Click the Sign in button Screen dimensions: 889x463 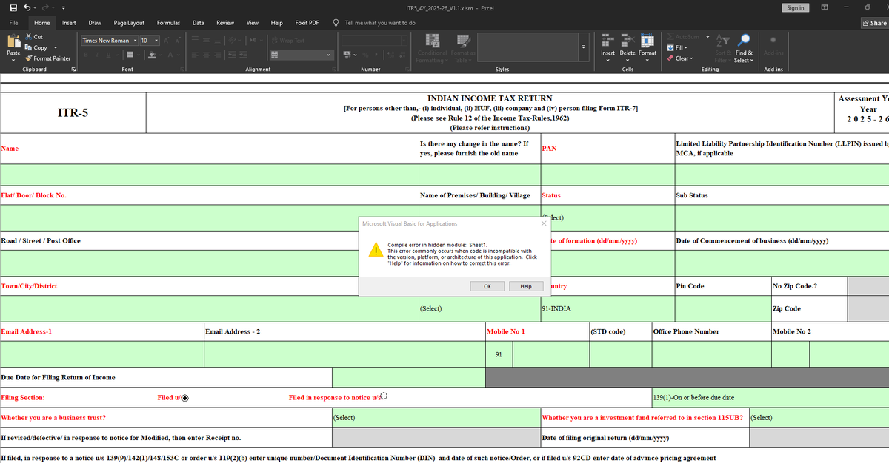795,7
